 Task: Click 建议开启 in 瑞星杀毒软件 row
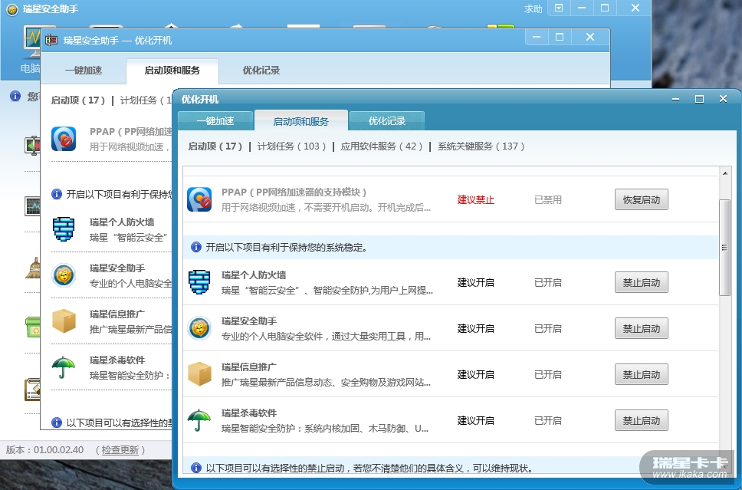pos(475,420)
